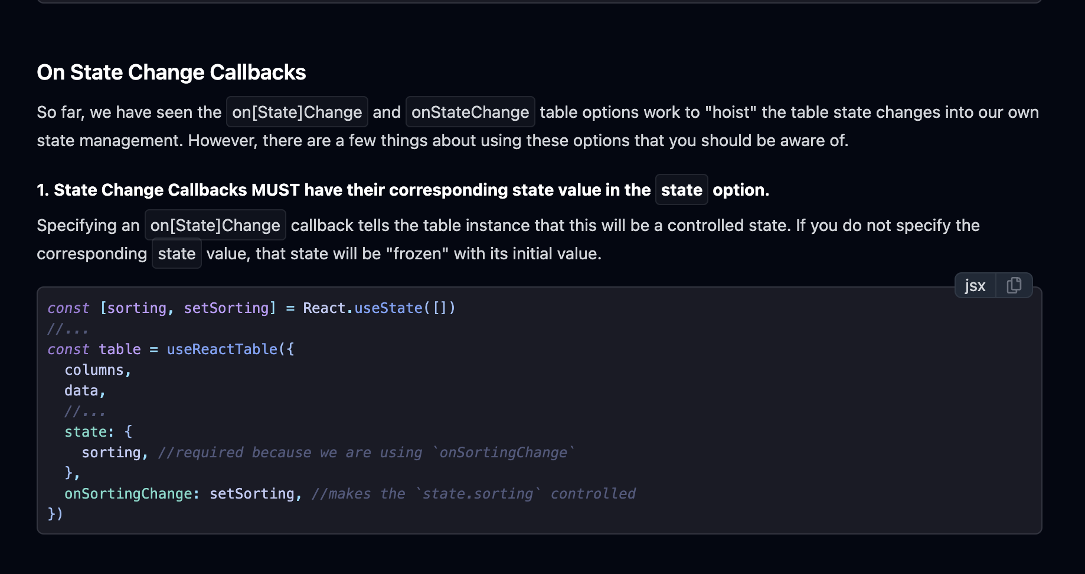Viewport: 1085px width, 574px height.
Task: Click the useState call in the code
Action: pos(388,308)
